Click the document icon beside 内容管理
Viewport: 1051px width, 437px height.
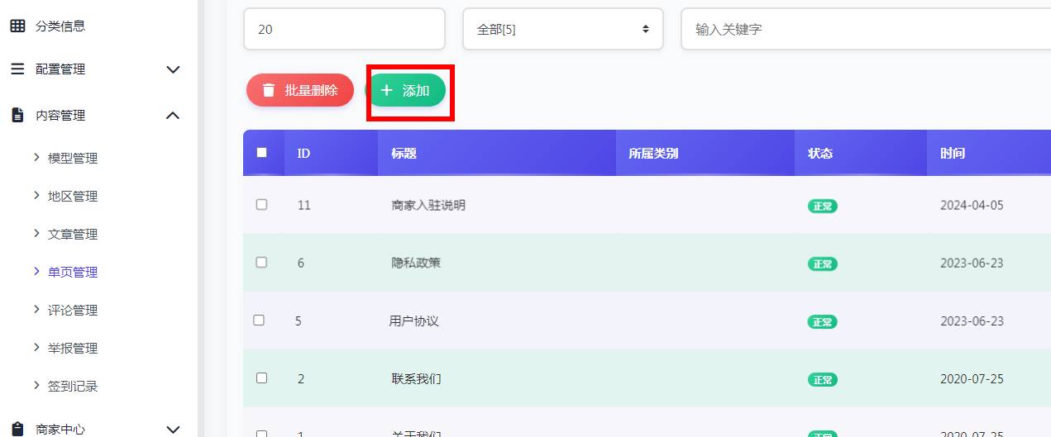point(17,116)
